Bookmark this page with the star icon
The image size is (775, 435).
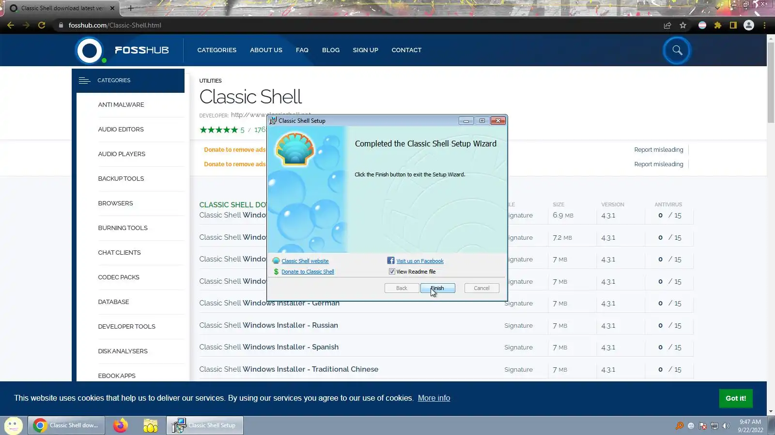[x=683, y=25]
